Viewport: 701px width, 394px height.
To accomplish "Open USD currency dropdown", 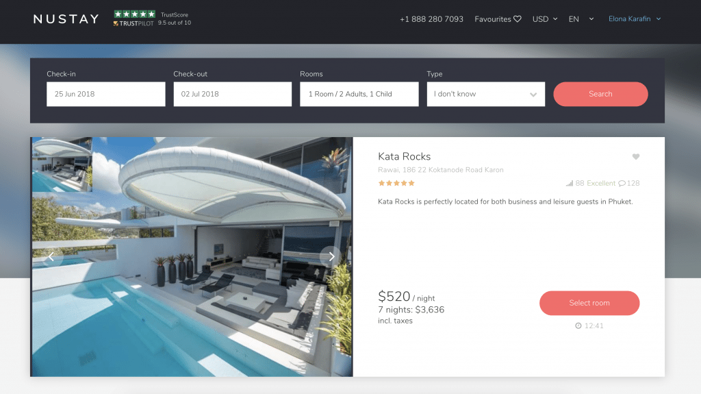I will [545, 19].
